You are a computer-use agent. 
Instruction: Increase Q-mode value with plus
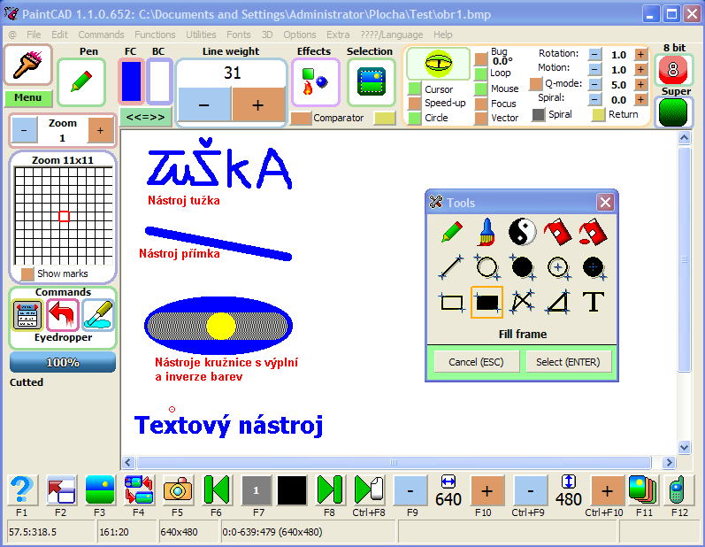pyautogui.click(x=640, y=84)
